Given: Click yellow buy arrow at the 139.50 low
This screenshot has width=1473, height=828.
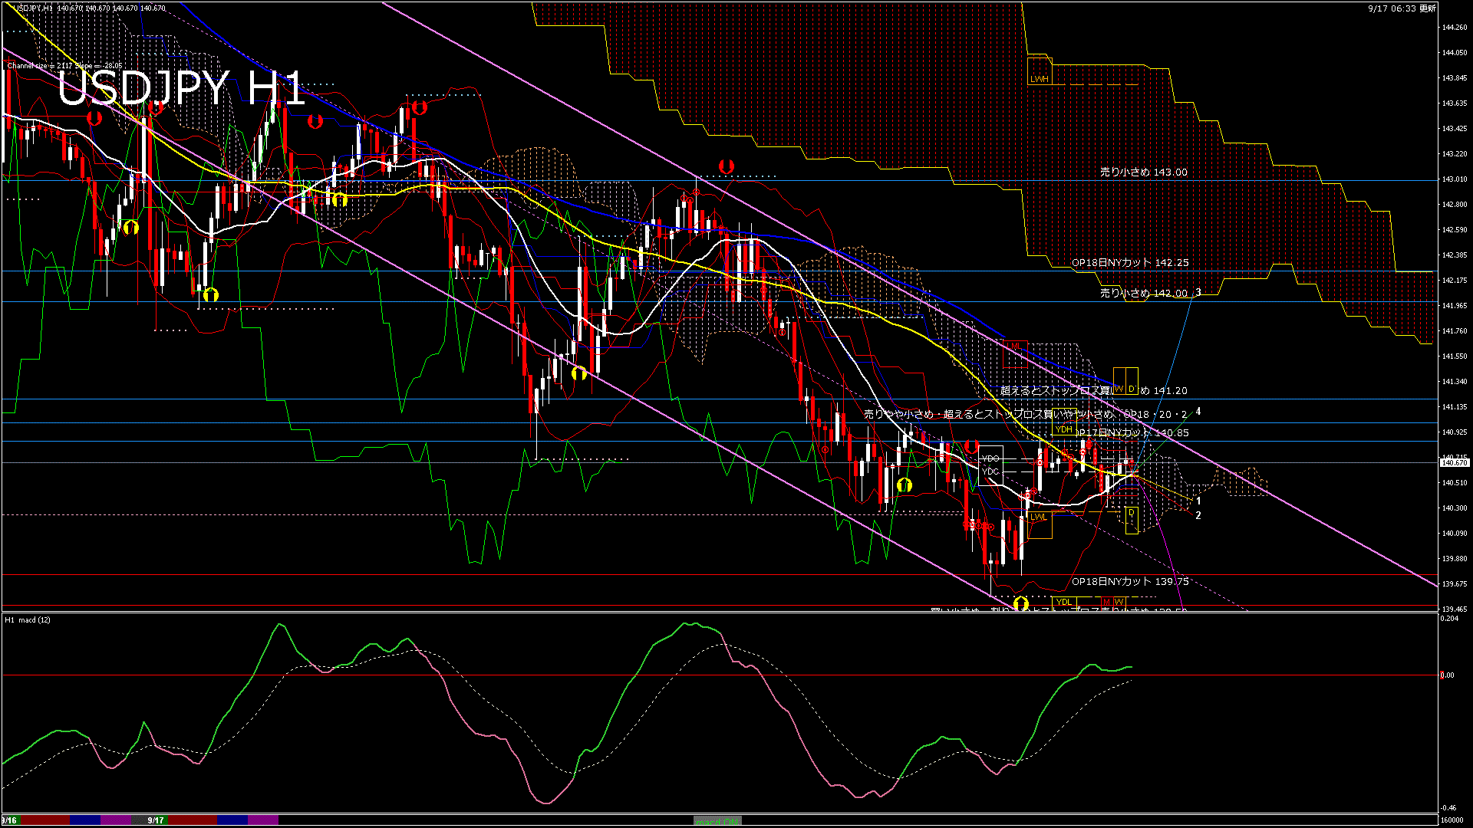Looking at the screenshot, I should coord(1020,604).
